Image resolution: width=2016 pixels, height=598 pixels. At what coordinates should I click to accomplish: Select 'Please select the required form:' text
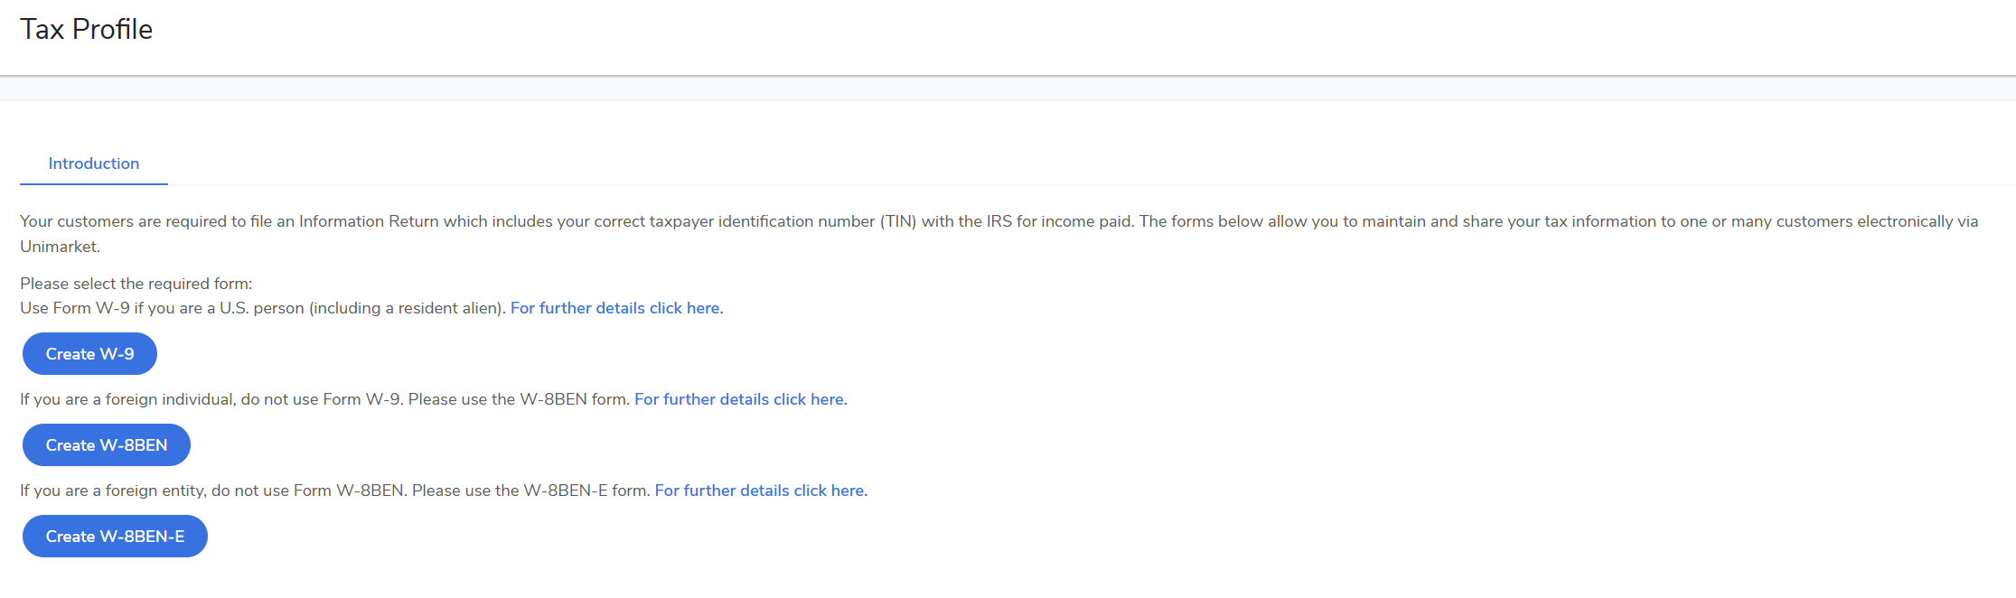point(136,284)
